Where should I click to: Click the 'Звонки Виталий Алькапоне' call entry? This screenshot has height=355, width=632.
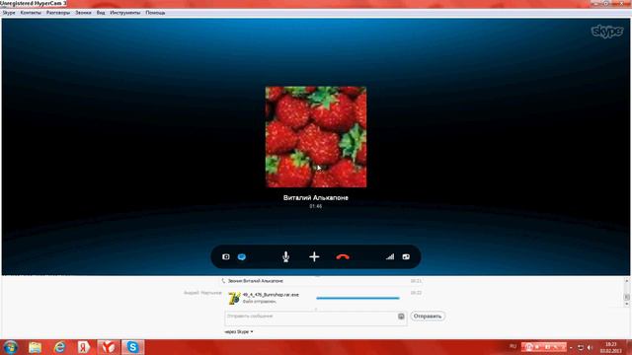pos(256,281)
